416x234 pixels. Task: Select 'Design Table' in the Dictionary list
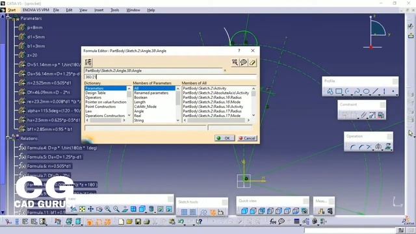click(96, 93)
